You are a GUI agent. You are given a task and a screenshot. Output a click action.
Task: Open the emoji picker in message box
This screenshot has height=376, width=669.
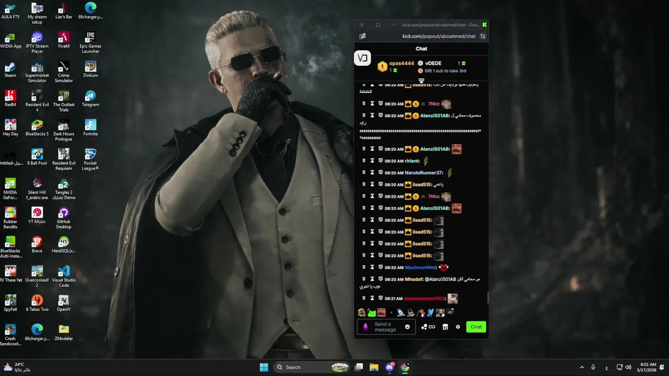pyautogui.click(x=407, y=327)
